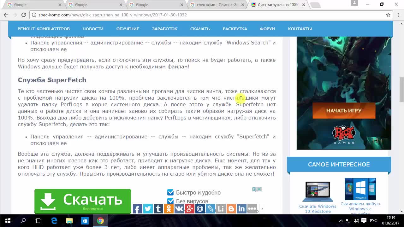This screenshot has height=227, width=404.
Task: Switch to Chrome via its taskbar icon
Action: tap(100, 221)
